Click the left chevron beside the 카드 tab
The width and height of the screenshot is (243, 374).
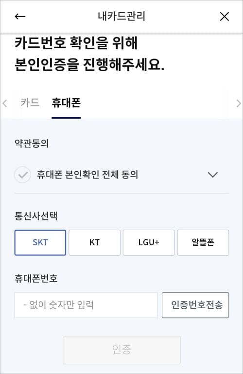coord(5,103)
